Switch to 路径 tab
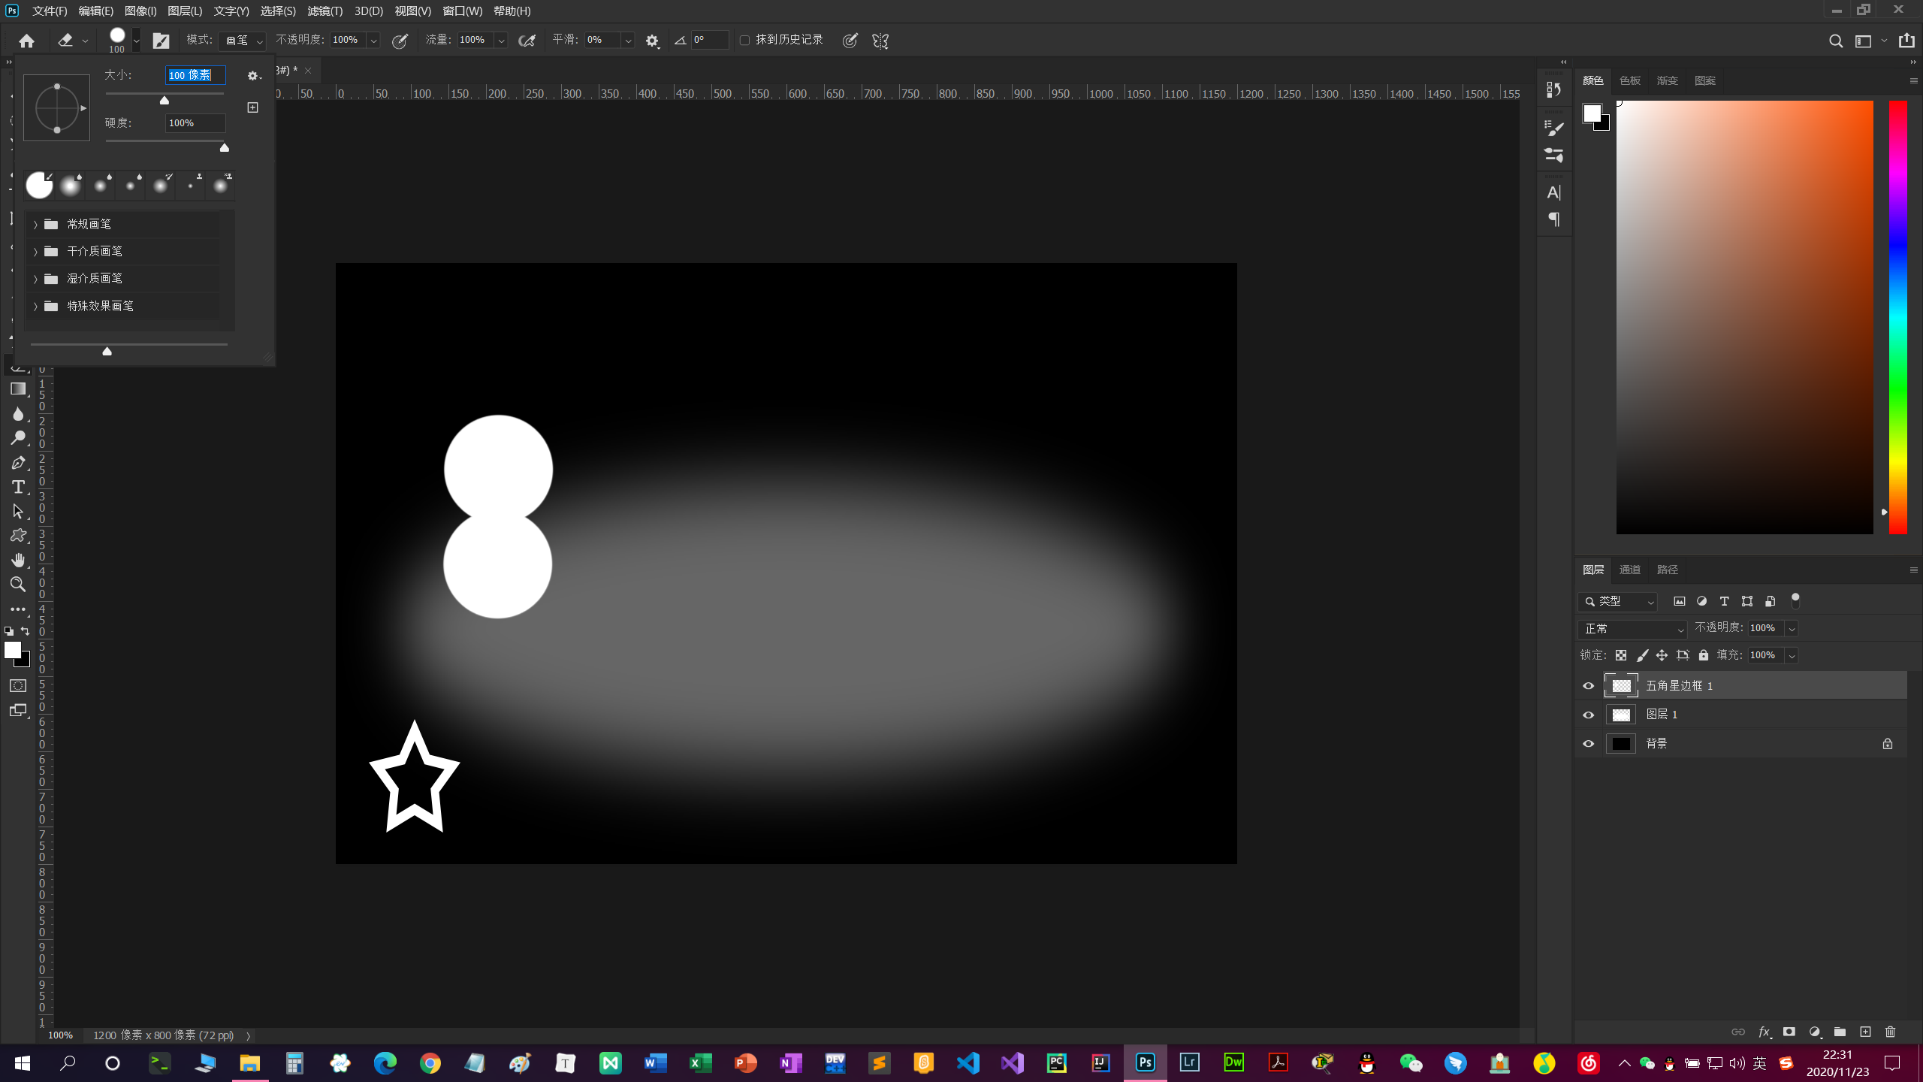The height and width of the screenshot is (1082, 1923). pyautogui.click(x=1667, y=570)
